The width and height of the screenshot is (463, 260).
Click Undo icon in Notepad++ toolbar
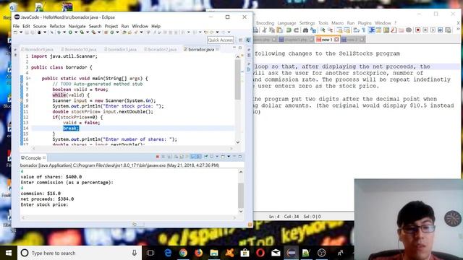point(289,30)
